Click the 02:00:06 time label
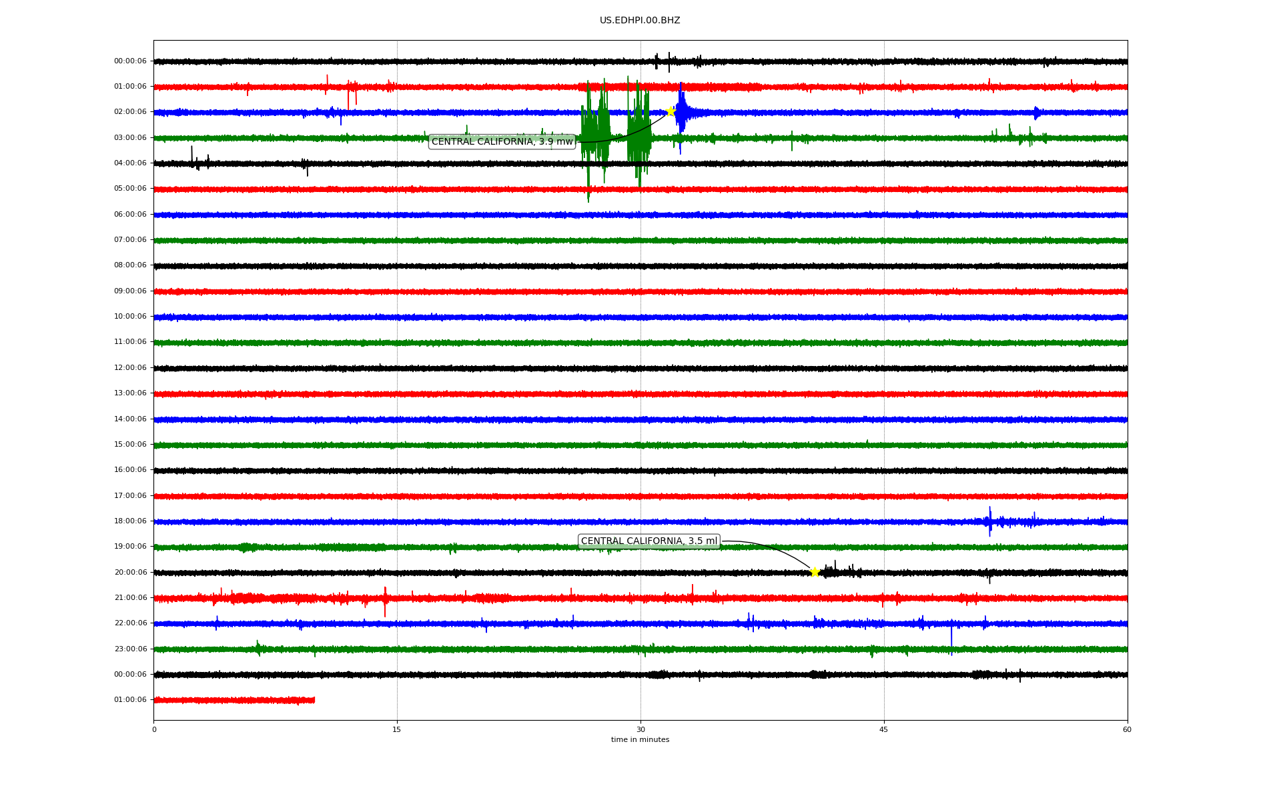The width and height of the screenshot is (1281, 800). pyautogui.click(x=130, y=112)
